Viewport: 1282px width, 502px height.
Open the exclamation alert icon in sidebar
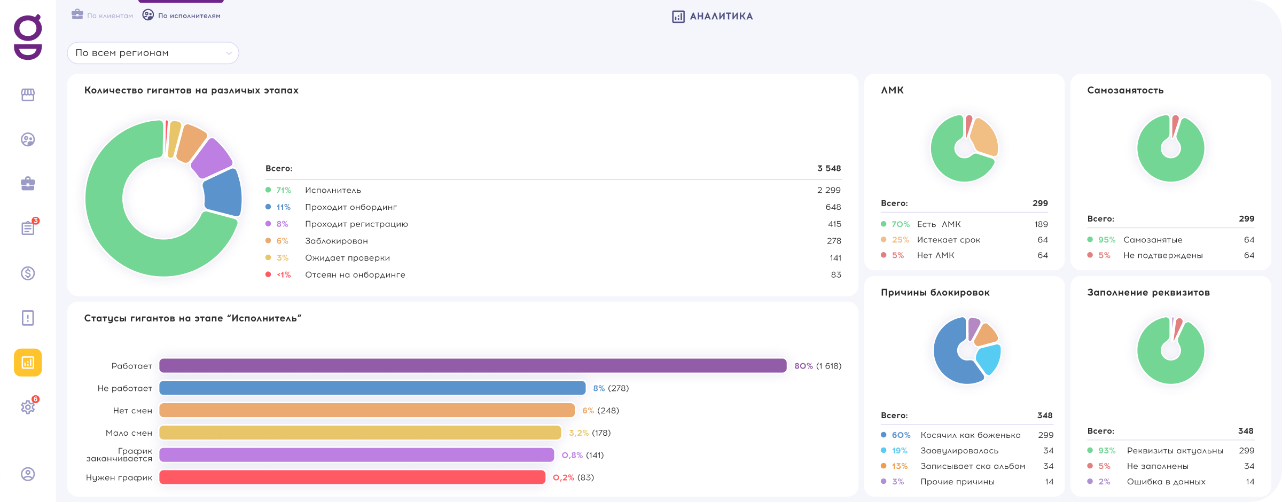point(28,318)
